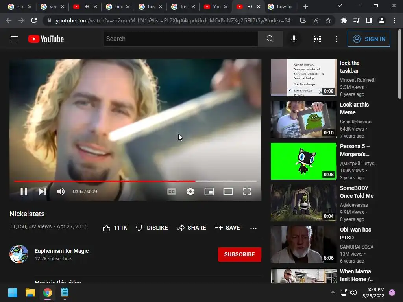Open 'When Mama Isn't Home' video title
Screen dimensions: 403x302
pos(357,275)
